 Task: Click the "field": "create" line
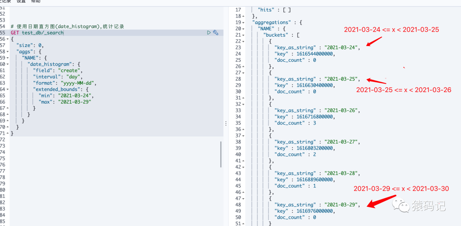(58, 70)
